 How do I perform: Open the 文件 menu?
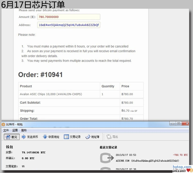click(x=6, y=130)
